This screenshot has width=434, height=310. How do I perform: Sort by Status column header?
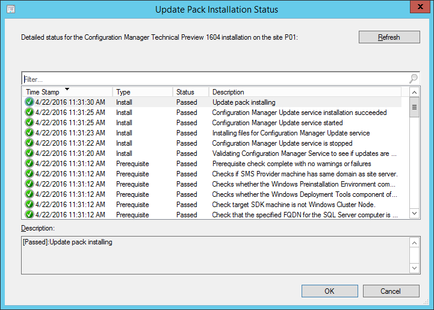pos(190,92)
